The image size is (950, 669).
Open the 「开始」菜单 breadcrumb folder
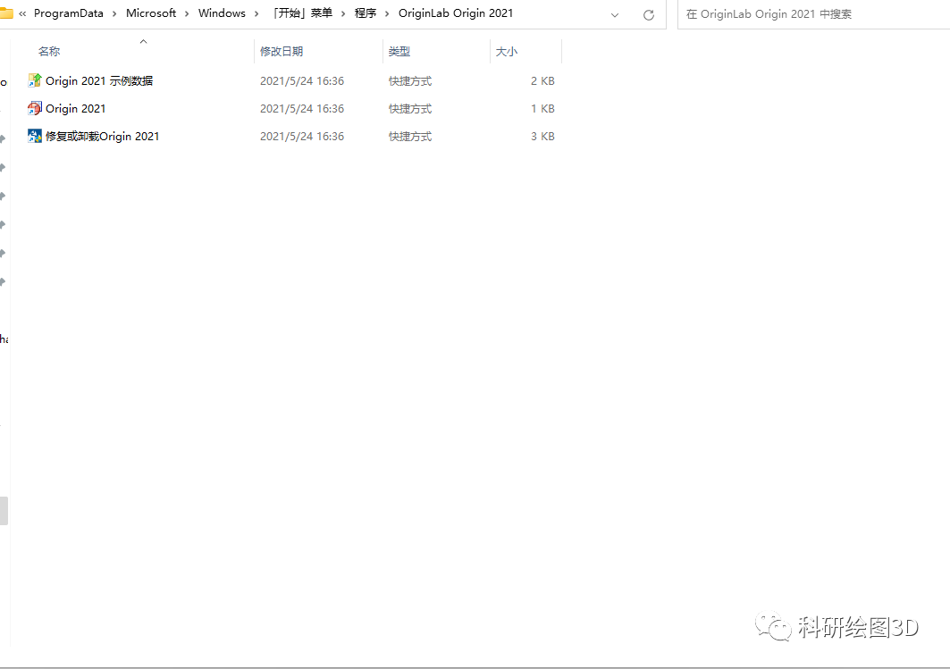[301, 13]
